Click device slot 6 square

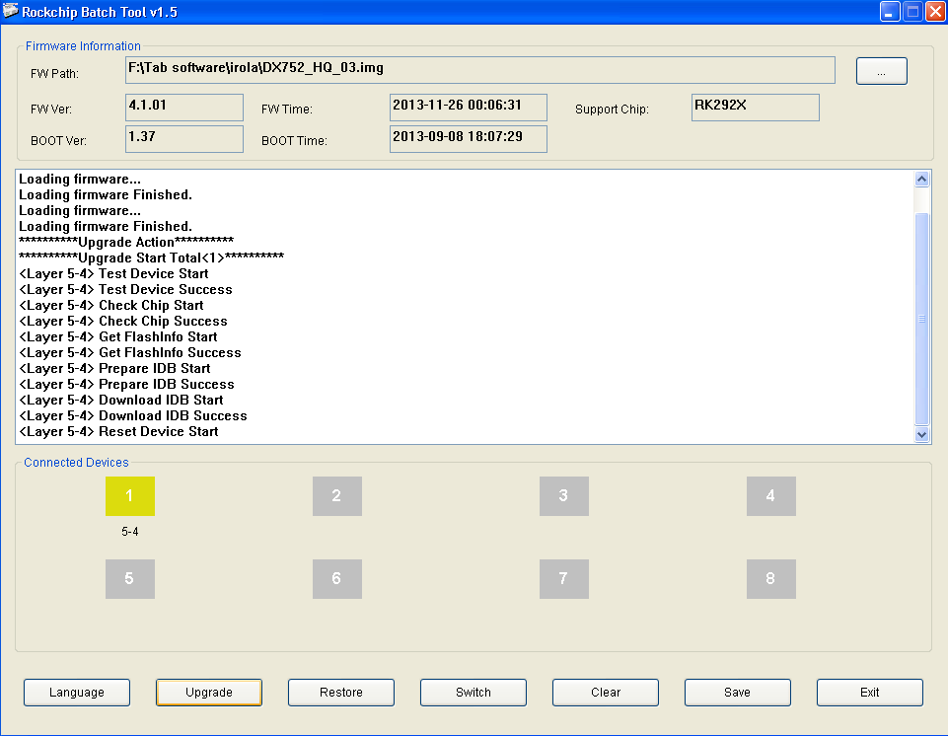click(337, 579)
